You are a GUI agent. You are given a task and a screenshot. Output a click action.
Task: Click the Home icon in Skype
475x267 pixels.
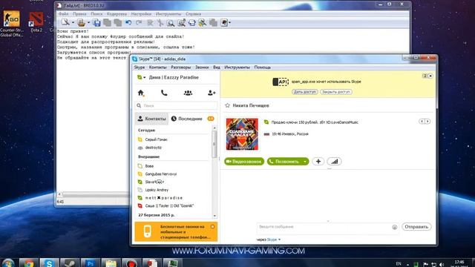coord(140,93)
